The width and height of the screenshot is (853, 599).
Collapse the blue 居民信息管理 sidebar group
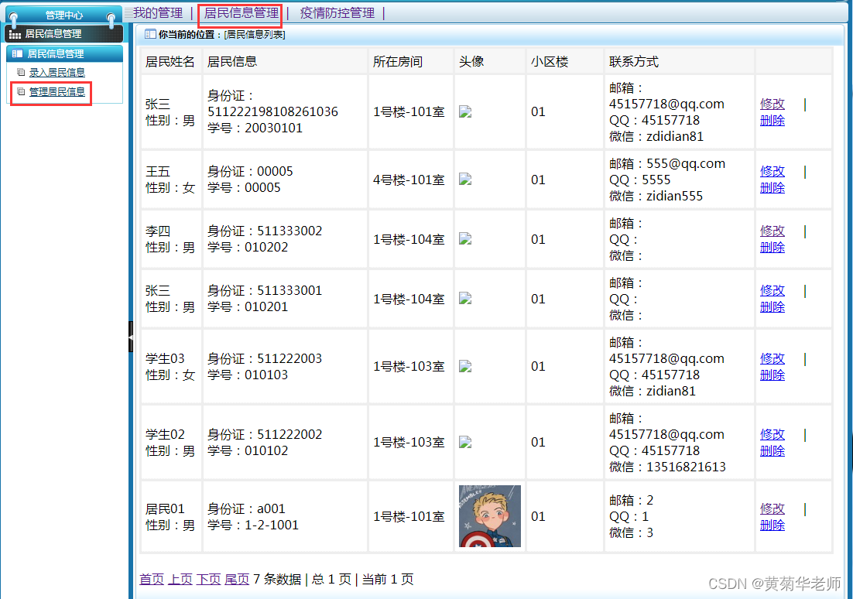(x=64, y=53)
